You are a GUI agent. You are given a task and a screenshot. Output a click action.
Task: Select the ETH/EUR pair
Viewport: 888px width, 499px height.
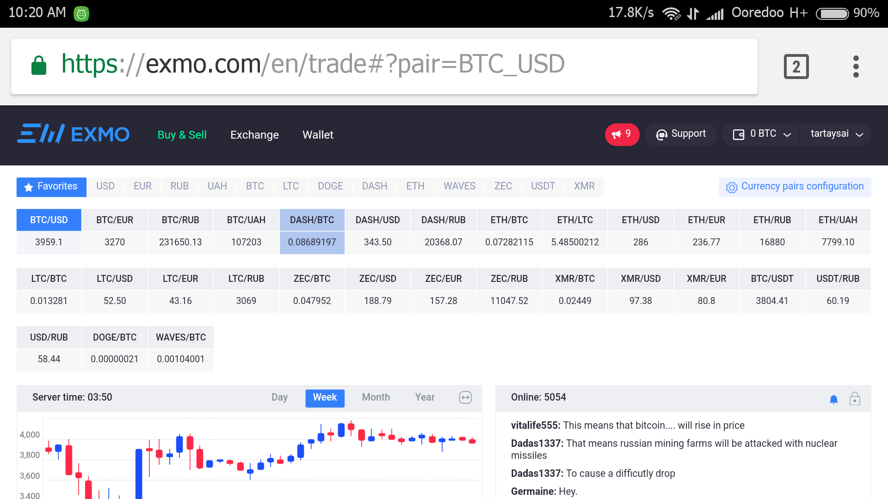[706, 231]
